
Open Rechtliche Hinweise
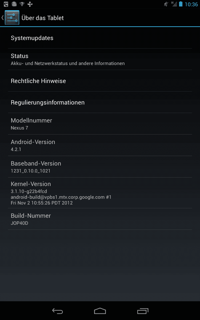[x=100, y=81]
